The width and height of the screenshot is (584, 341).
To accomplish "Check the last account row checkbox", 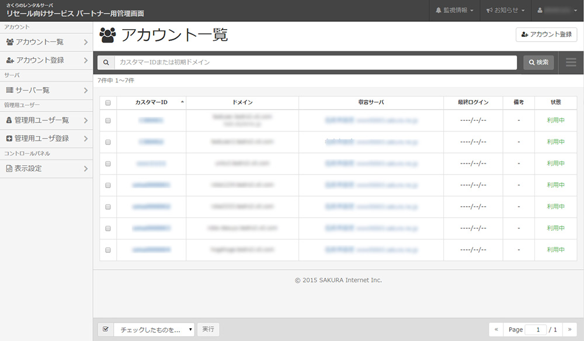I will pyautogui.click(x=108, y=250).
